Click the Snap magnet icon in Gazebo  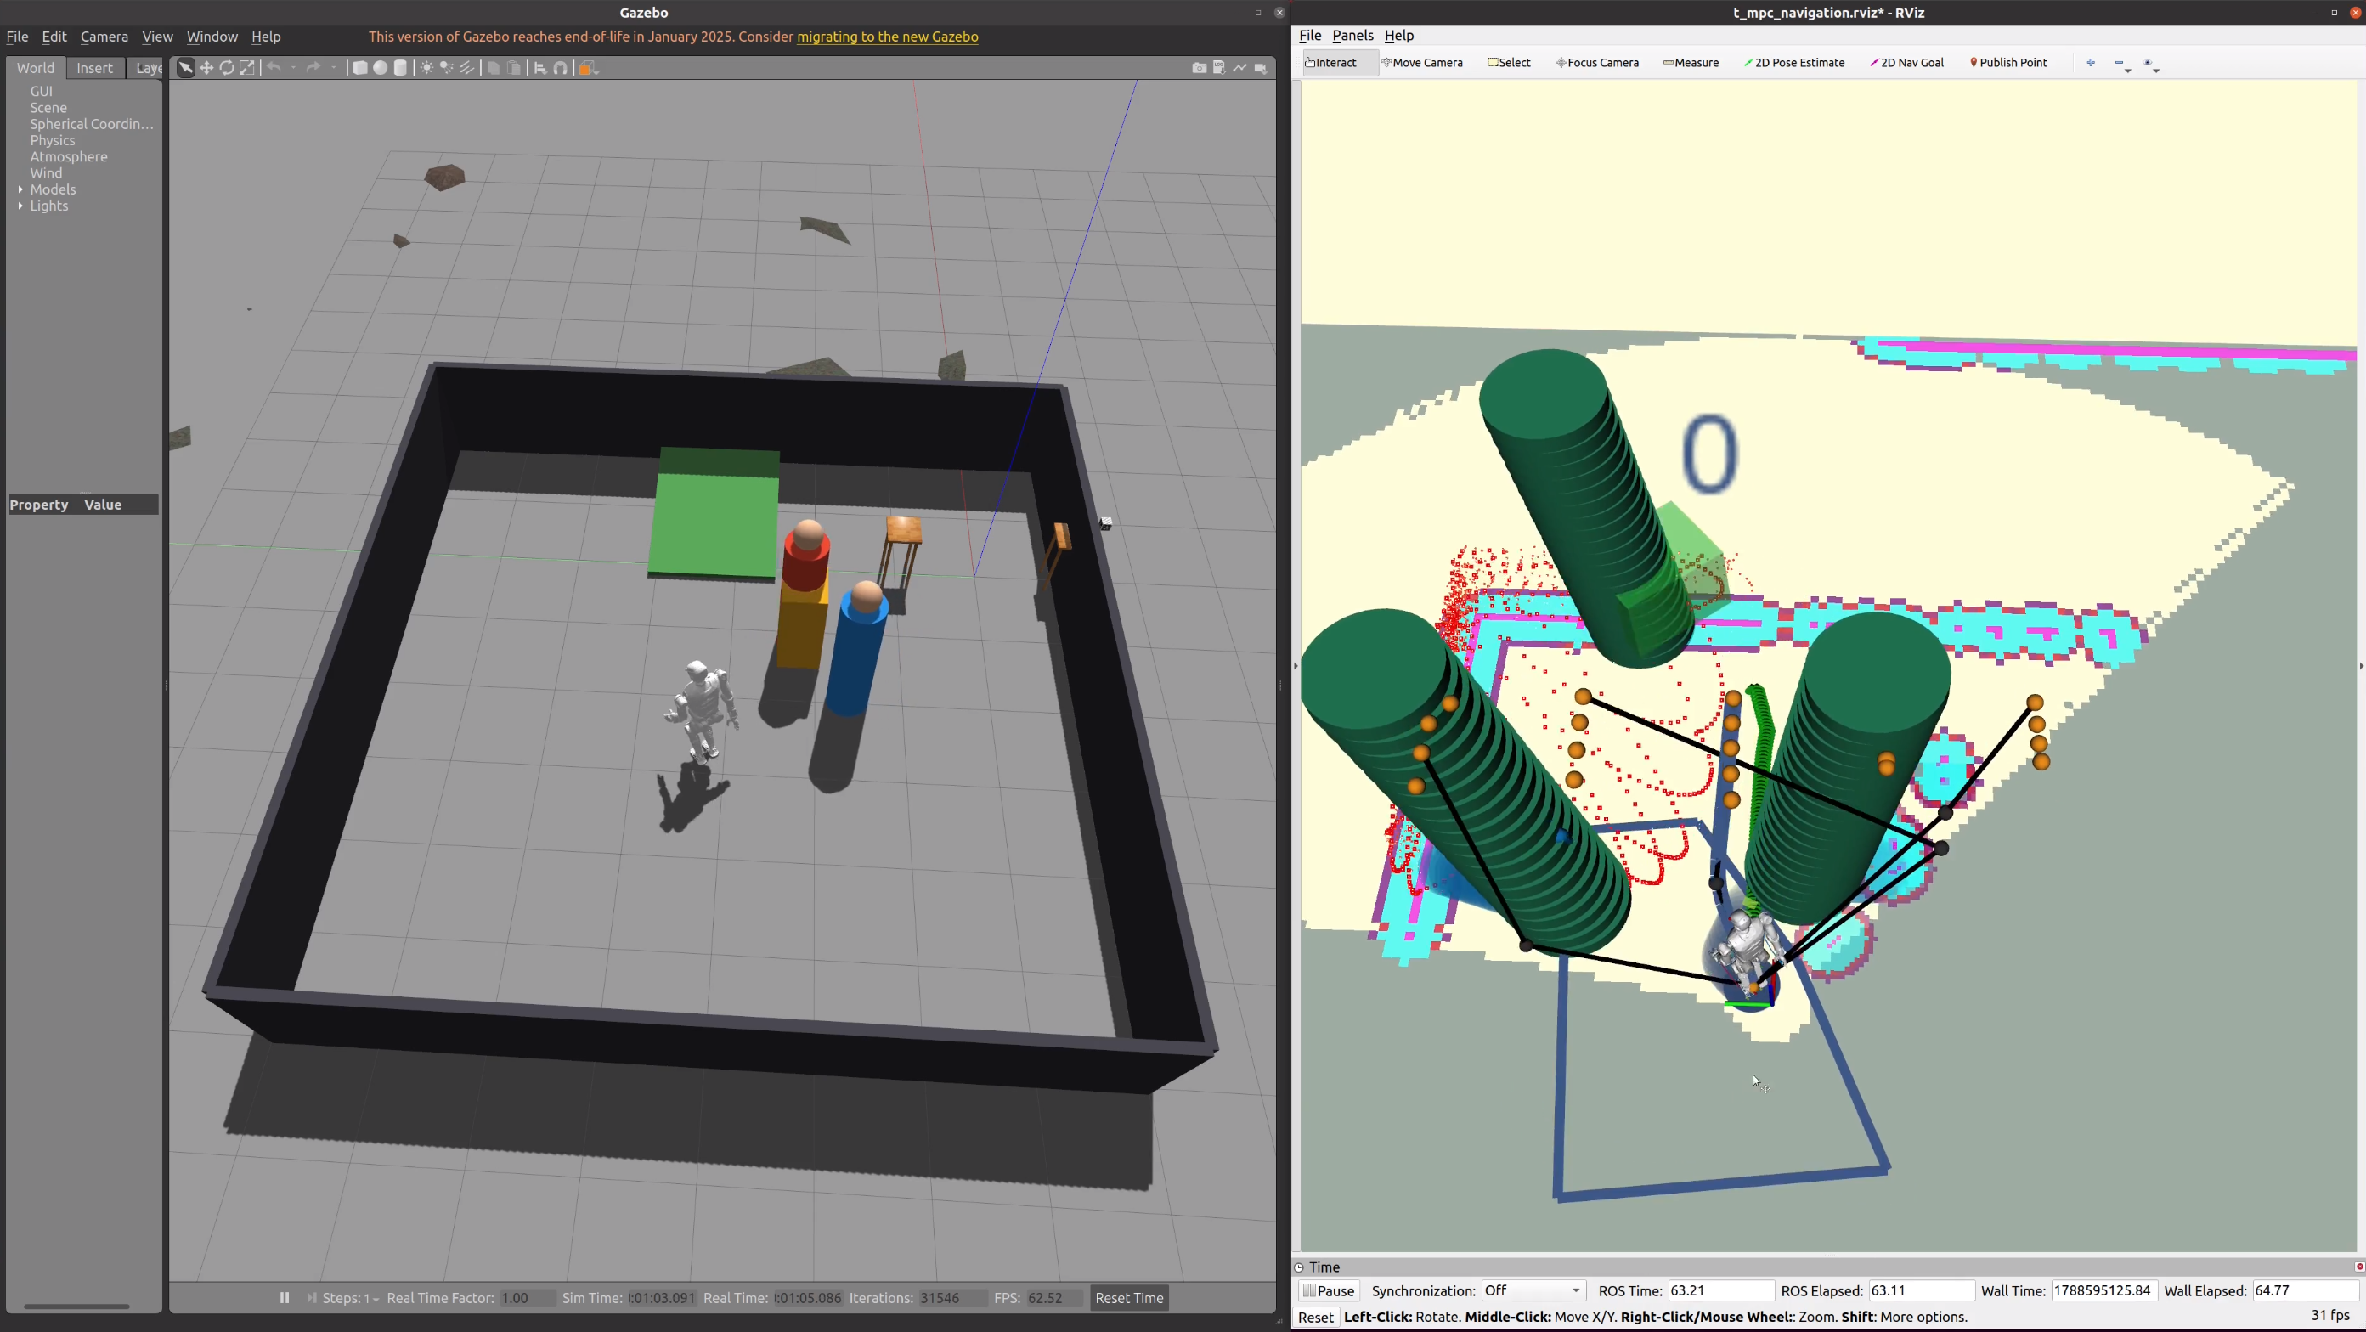(x=562, y=68)
